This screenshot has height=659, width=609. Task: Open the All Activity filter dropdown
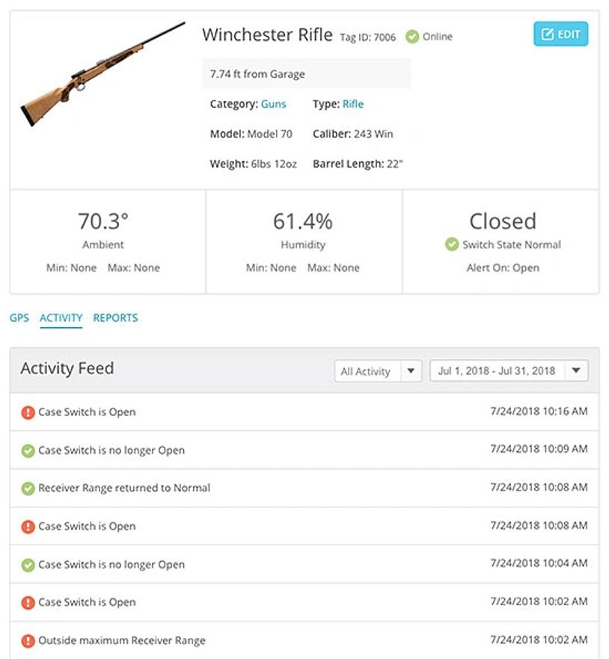(367, 371)
